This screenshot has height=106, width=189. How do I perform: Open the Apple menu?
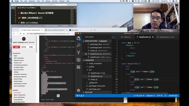point(12,1)
